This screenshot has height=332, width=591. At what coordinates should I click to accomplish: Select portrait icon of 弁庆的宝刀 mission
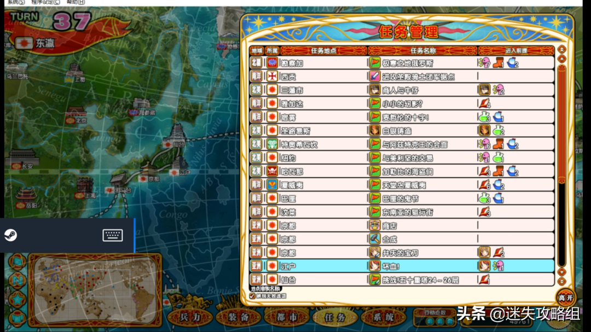pos(375,253)
